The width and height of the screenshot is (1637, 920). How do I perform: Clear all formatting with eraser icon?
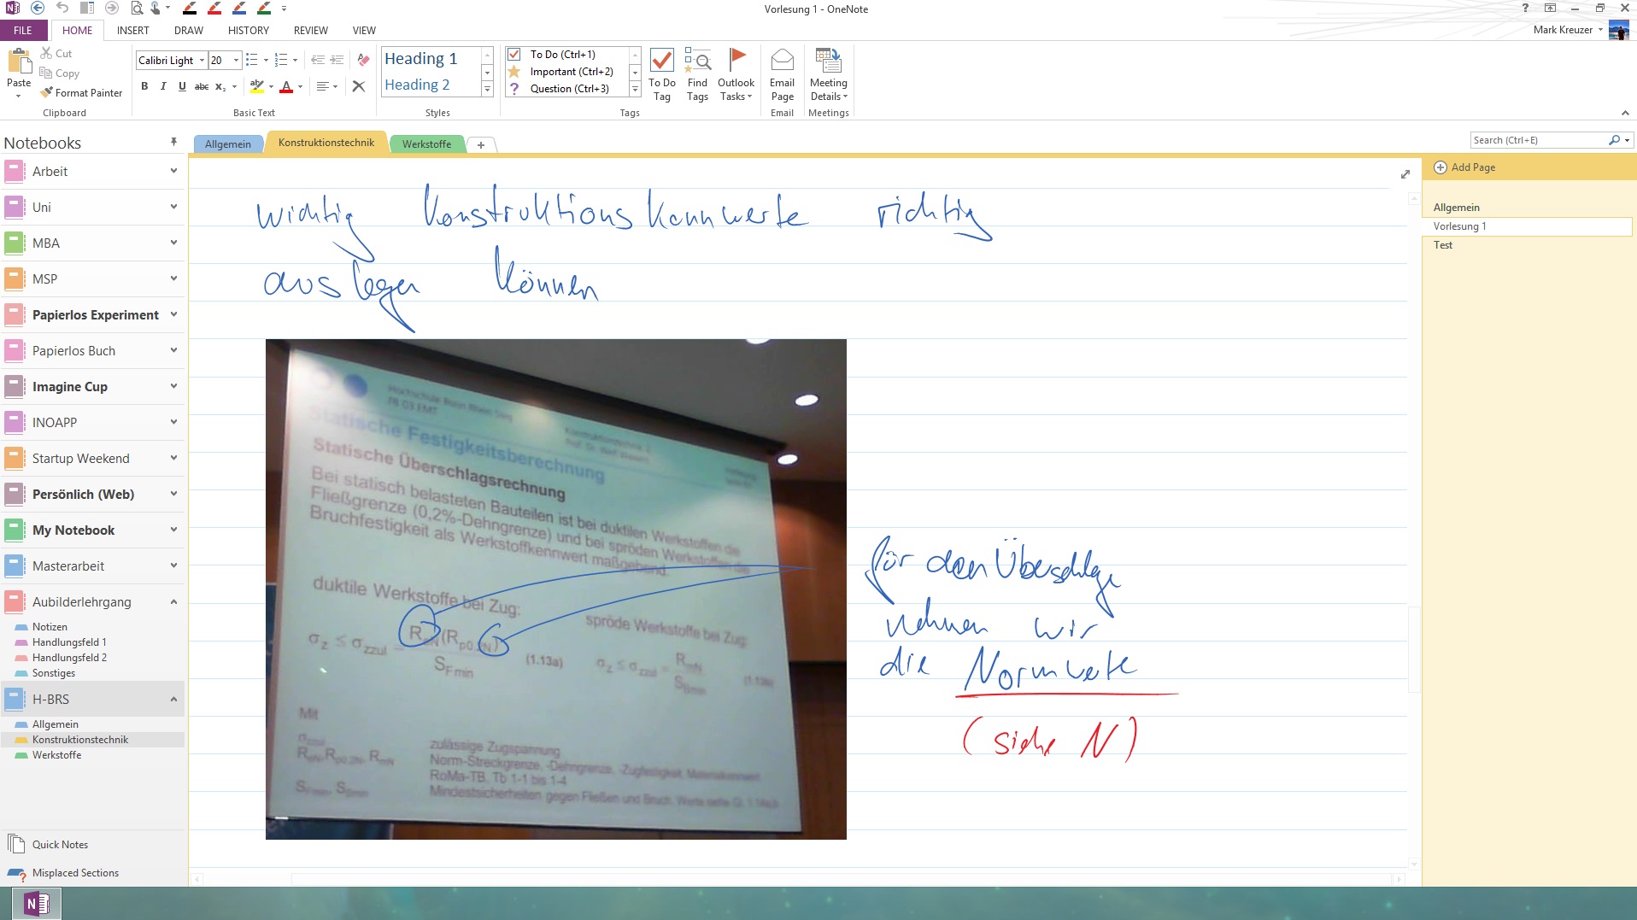[x=363, y=60]
